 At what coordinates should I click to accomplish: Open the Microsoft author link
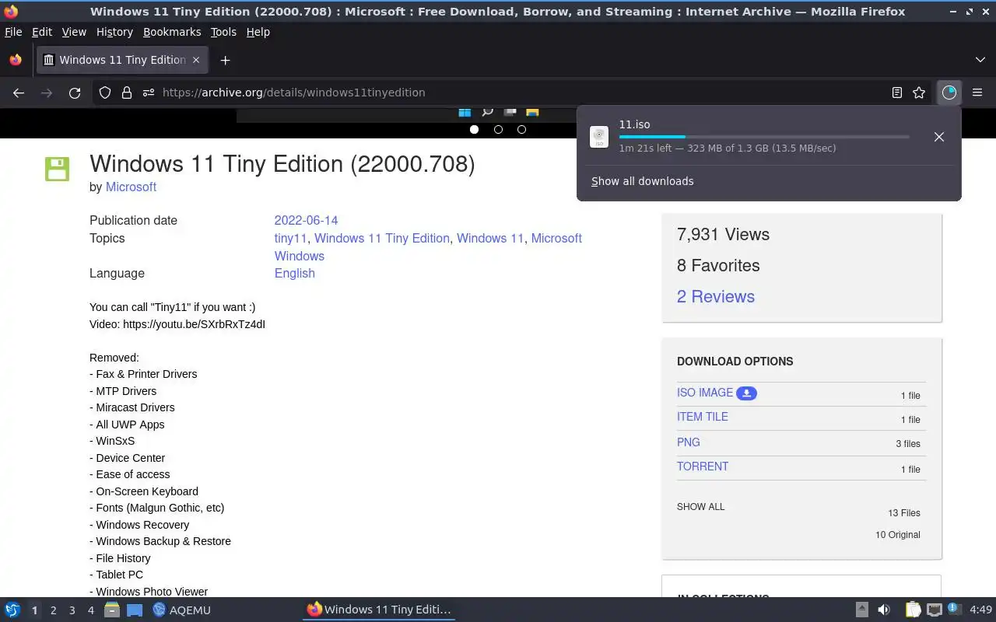coord(131,187)
